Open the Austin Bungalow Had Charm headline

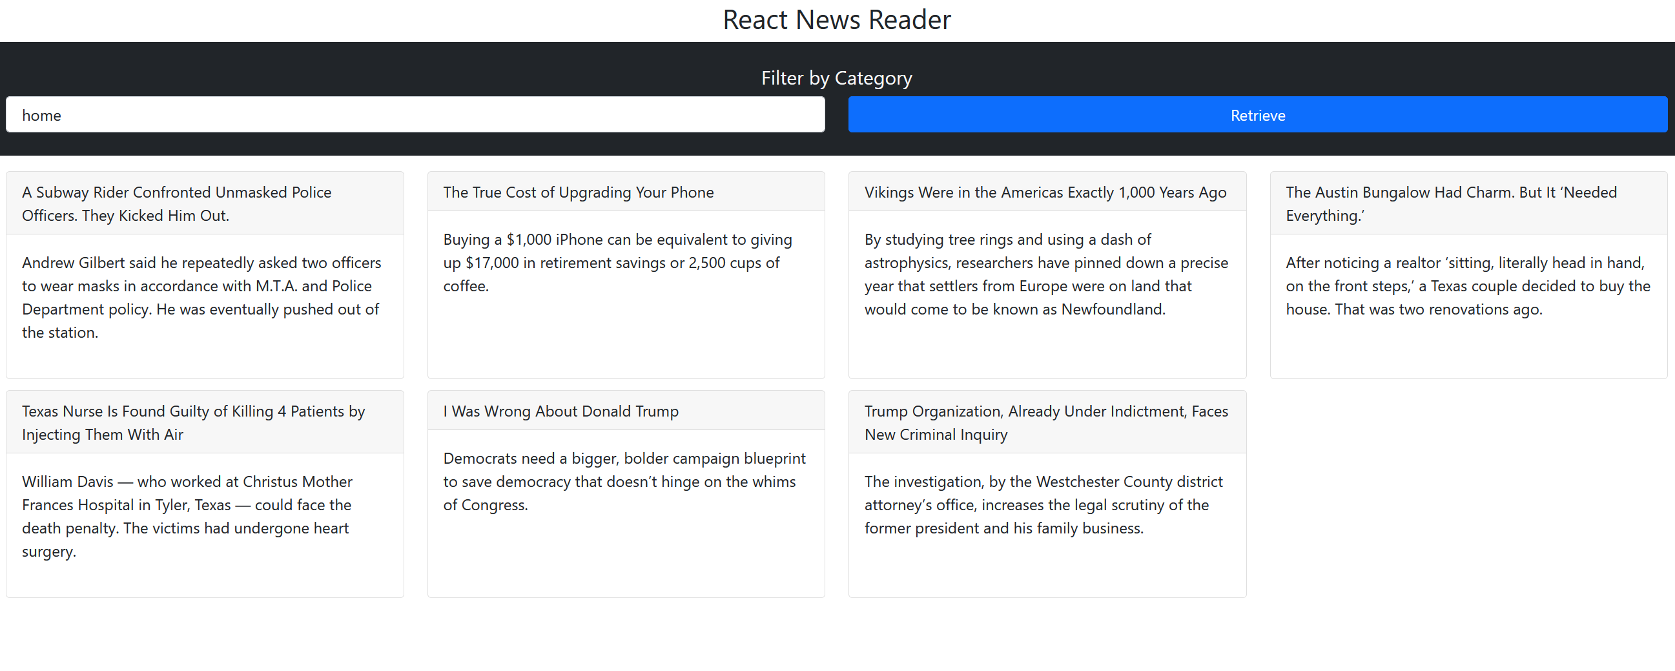pos(1451,203)
